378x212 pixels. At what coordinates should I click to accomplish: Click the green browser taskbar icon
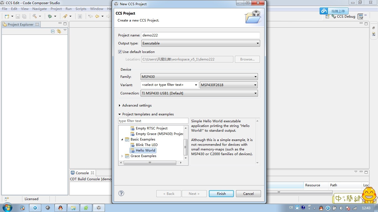86,208
